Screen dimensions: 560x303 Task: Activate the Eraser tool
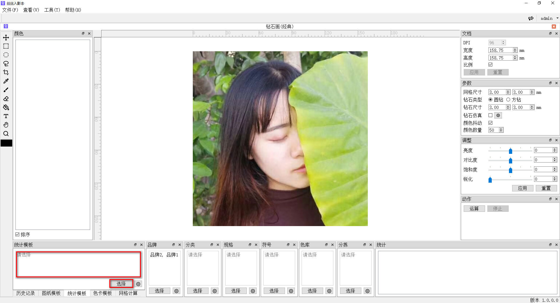[x=6, y=98]
